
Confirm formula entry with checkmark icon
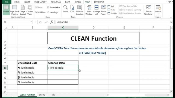coord(46,22)
